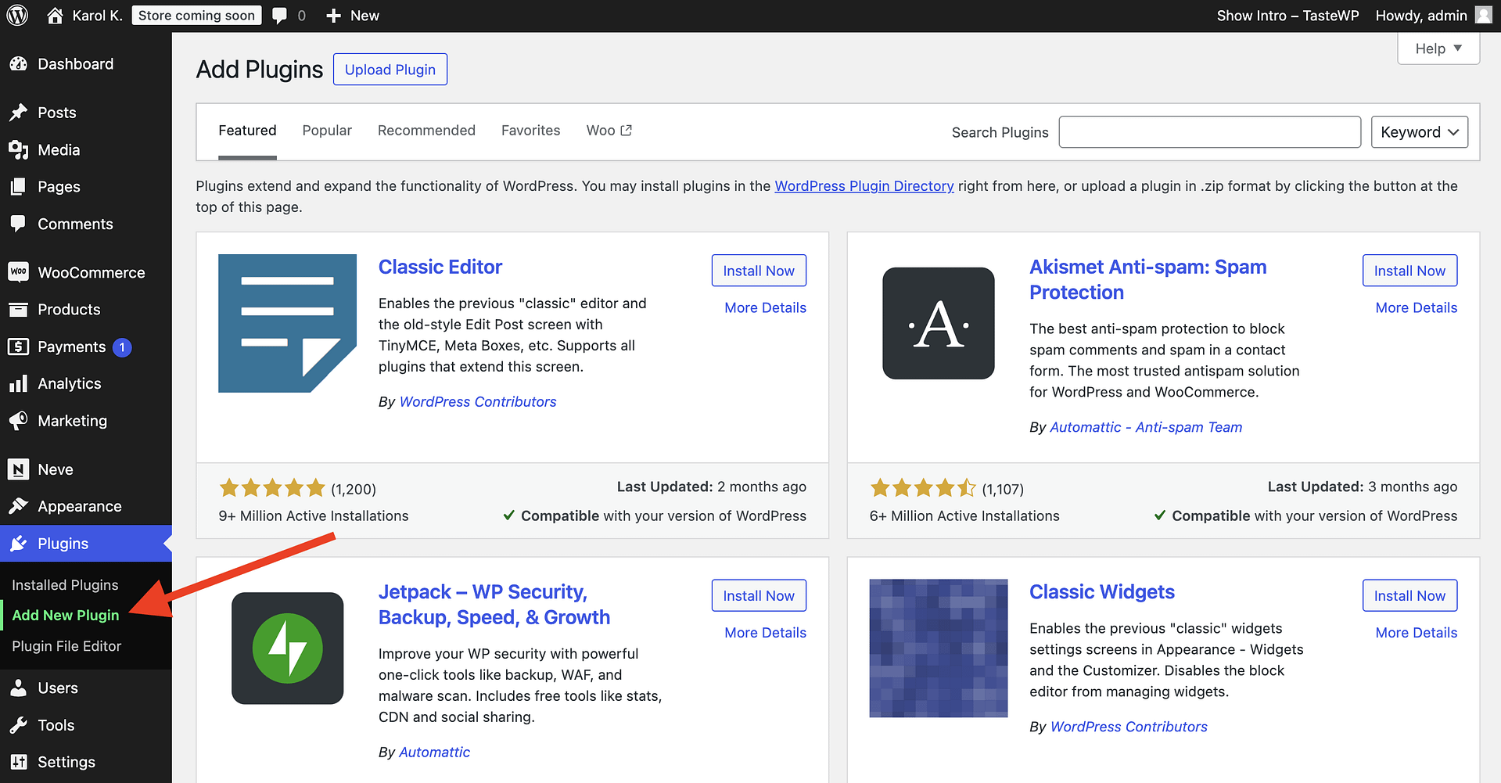Switch to the Favorites tab

coord(530,131)
